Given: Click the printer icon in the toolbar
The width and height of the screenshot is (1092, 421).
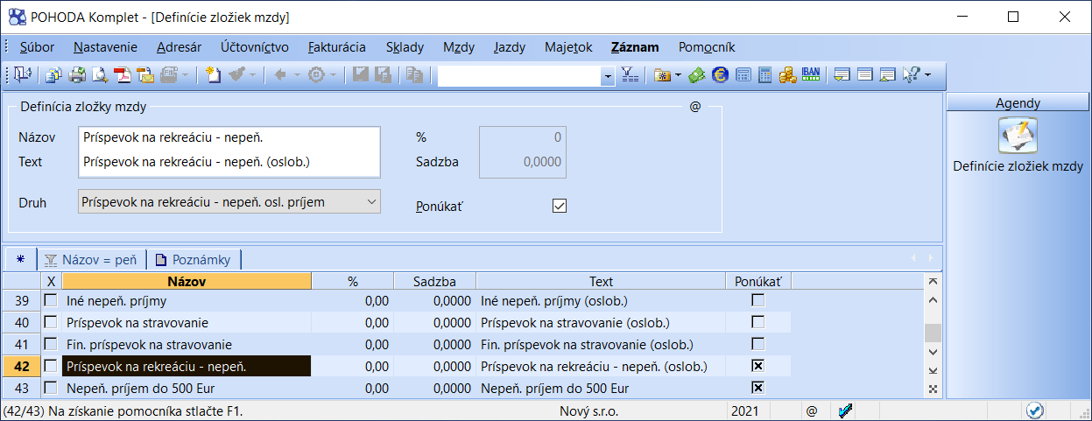Looking at the screenshot, I should tap(77, 75).
